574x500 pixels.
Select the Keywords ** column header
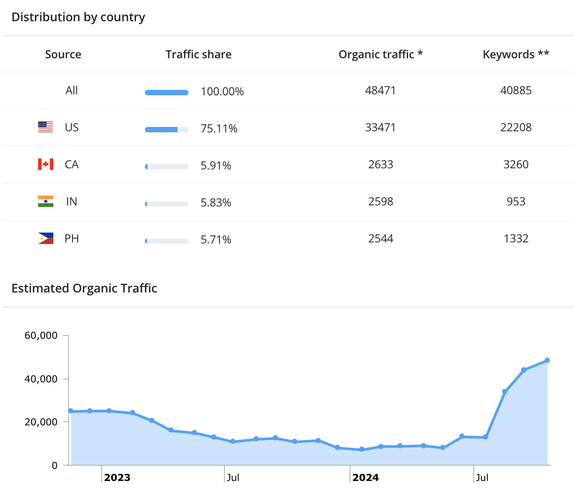pyautogui.click(x=516, y=54)
